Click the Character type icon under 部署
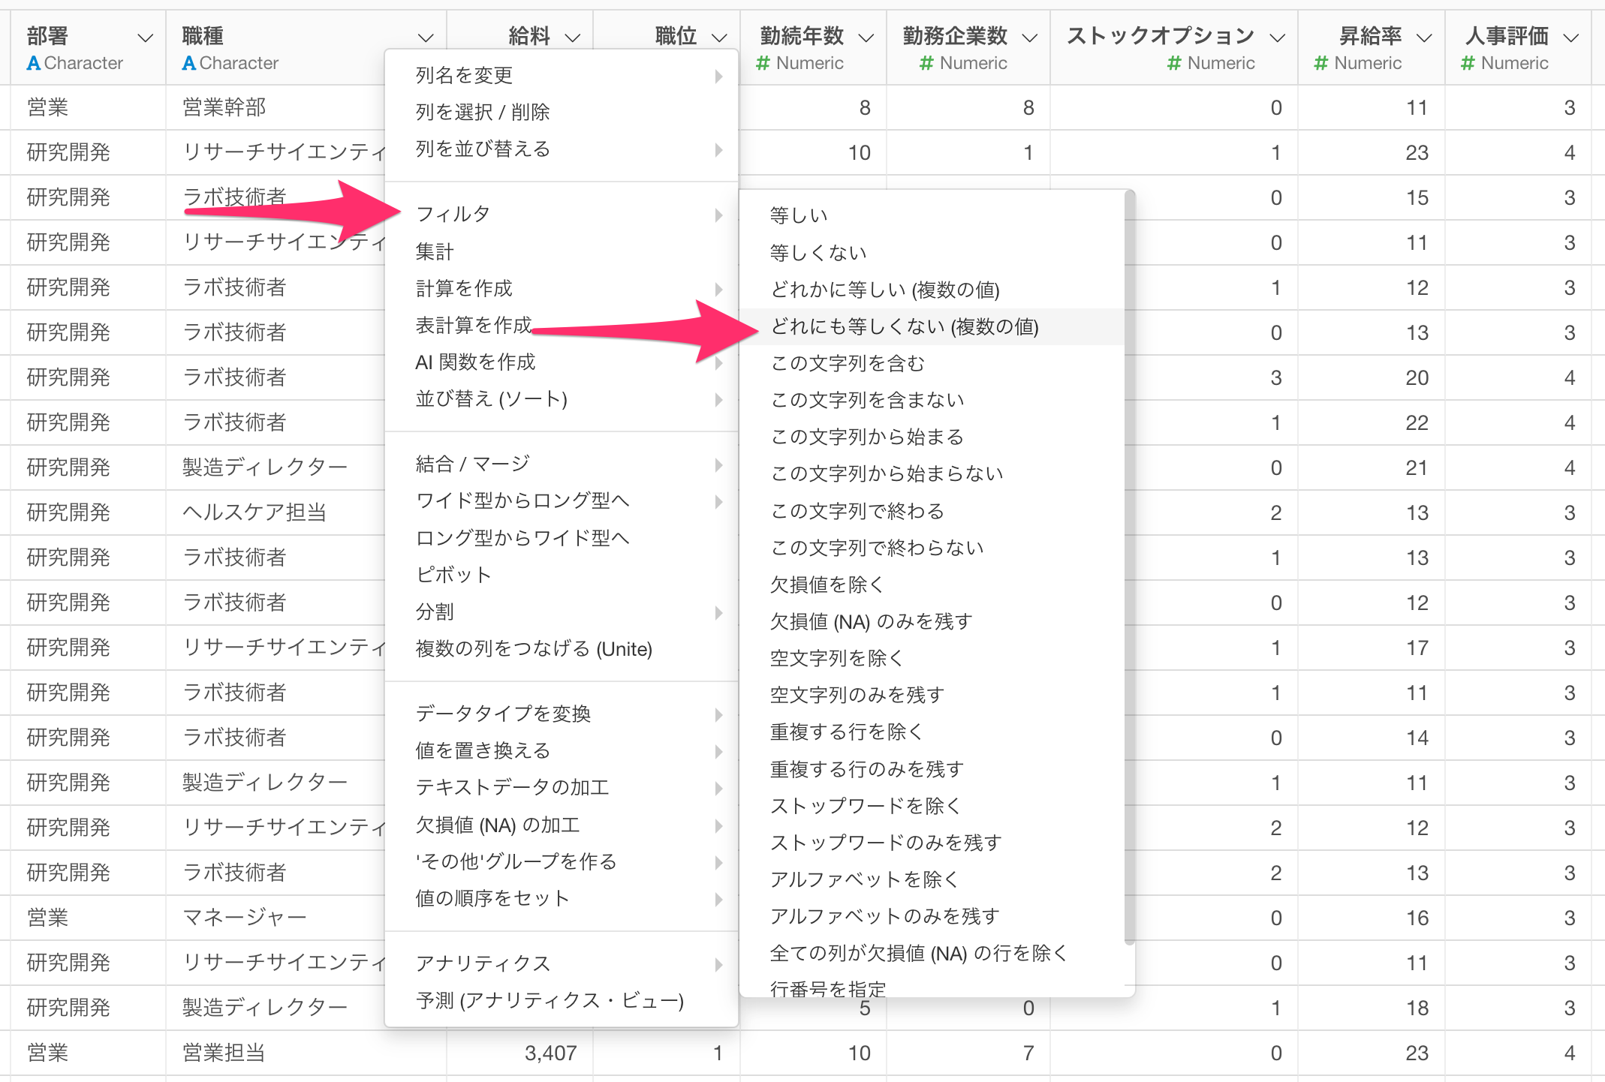1605x1082 pixels. [33, 64]
